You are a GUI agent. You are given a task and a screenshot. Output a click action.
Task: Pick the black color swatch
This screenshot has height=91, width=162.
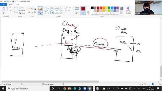click(92, 8)
